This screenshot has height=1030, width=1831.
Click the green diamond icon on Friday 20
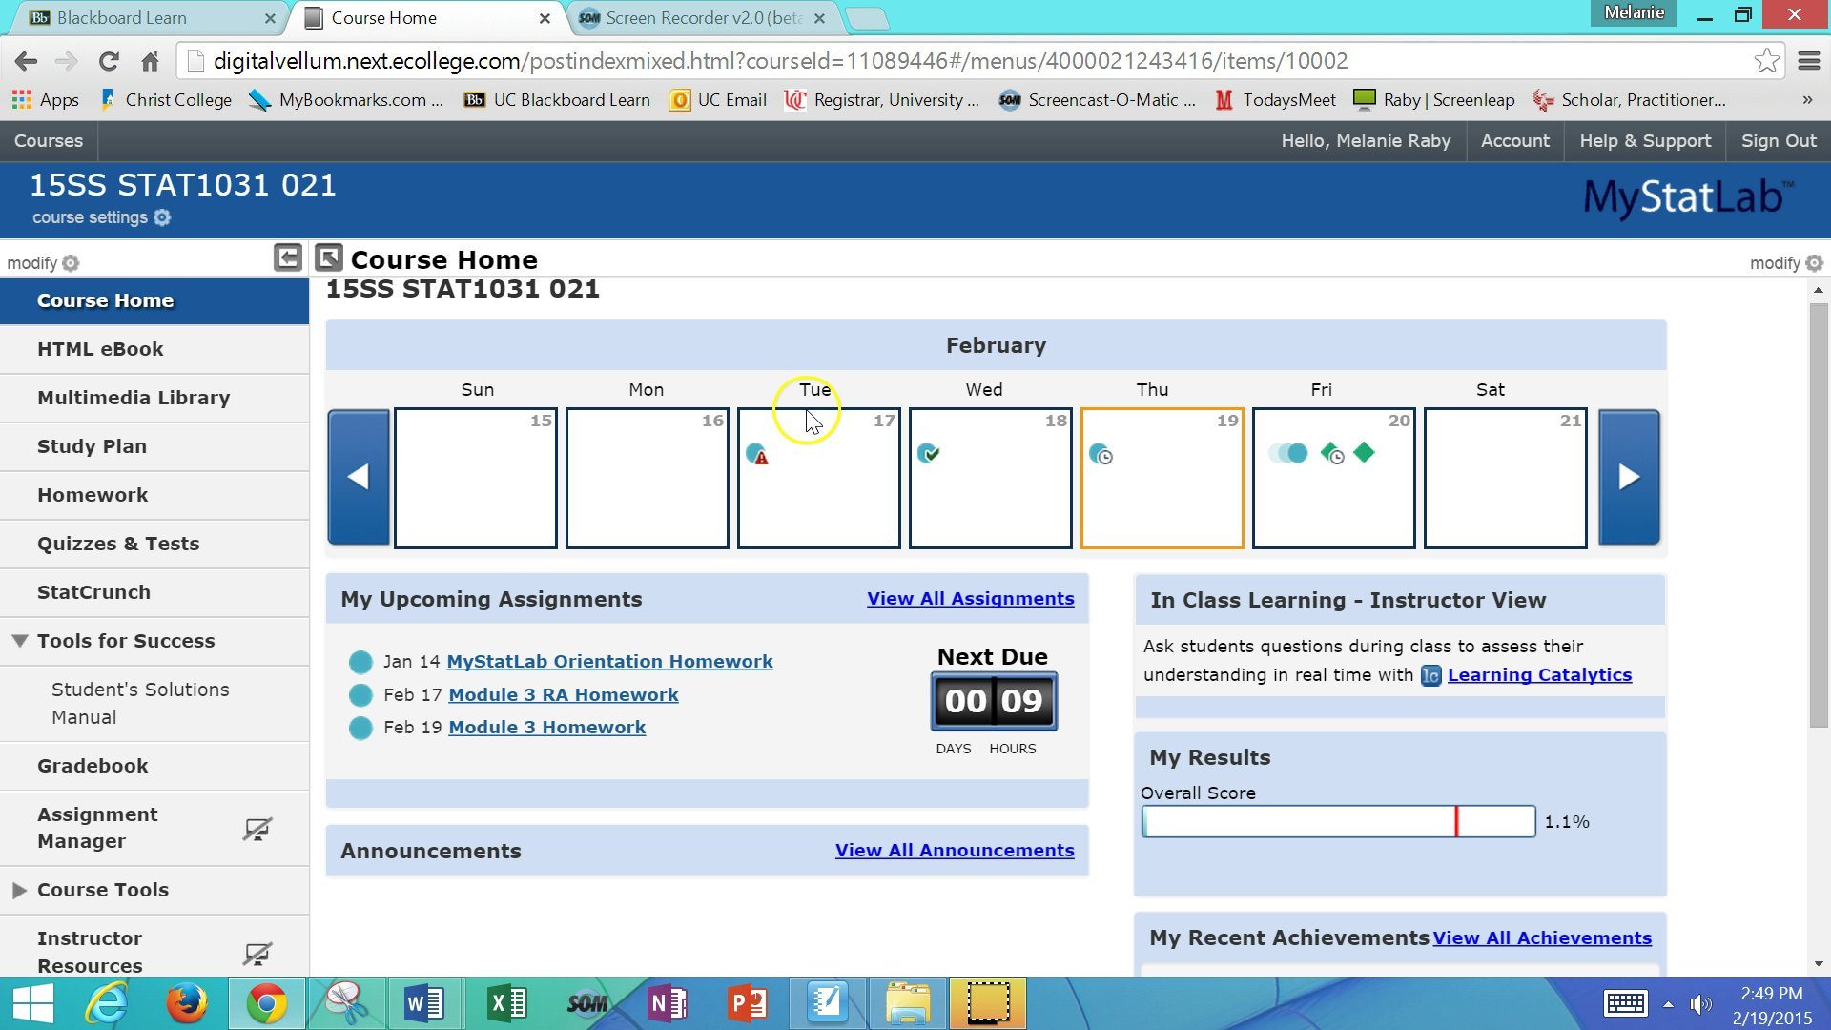click(1364, 453)
